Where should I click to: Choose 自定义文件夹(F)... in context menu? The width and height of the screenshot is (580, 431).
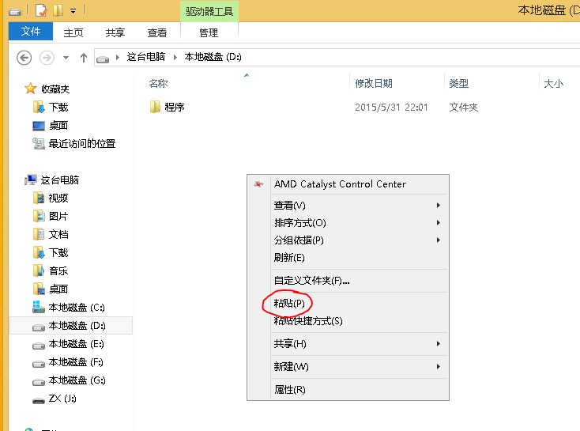pyautogui.click(x=348, y=281)
